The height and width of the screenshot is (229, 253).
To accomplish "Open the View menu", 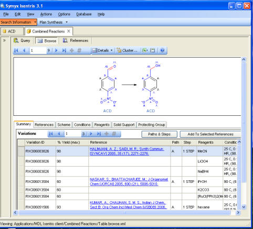I will [x=30, y=14].
